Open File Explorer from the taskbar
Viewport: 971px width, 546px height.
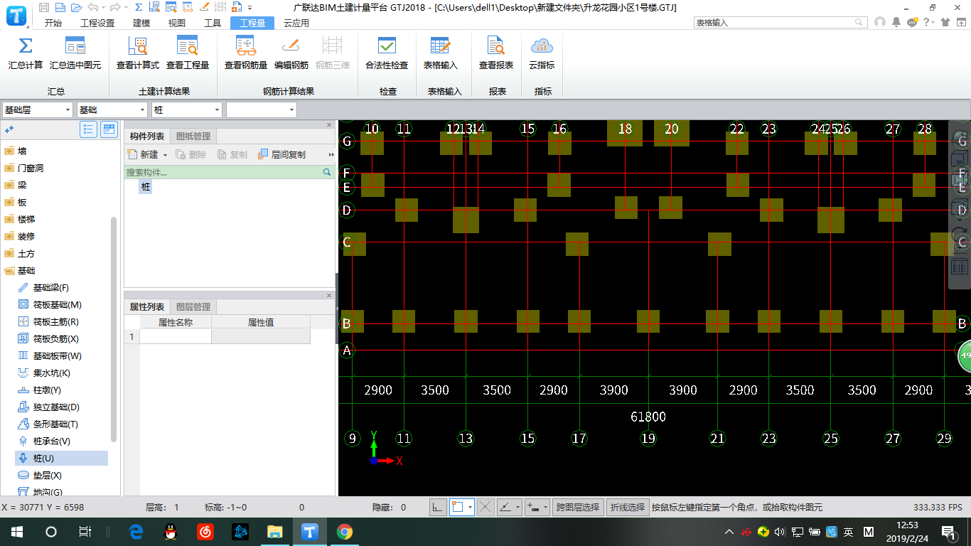(x=274, y=531)
